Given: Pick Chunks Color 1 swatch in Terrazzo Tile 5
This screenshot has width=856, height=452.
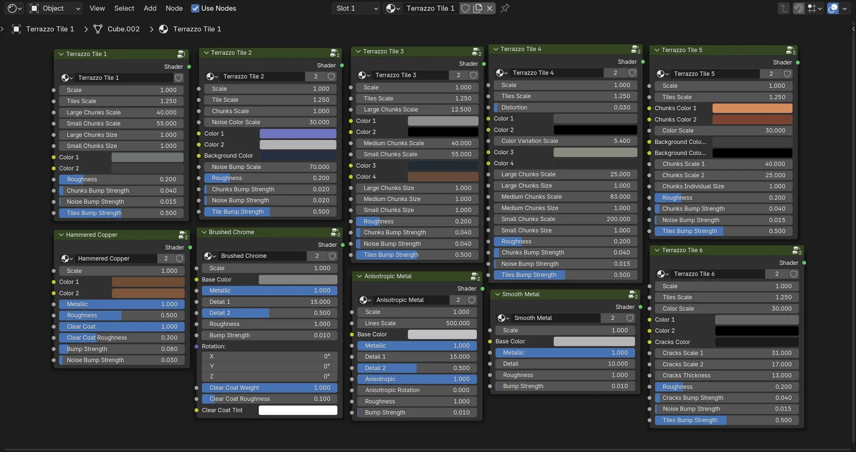Looking at the screenshot, I should pos(752,108).
